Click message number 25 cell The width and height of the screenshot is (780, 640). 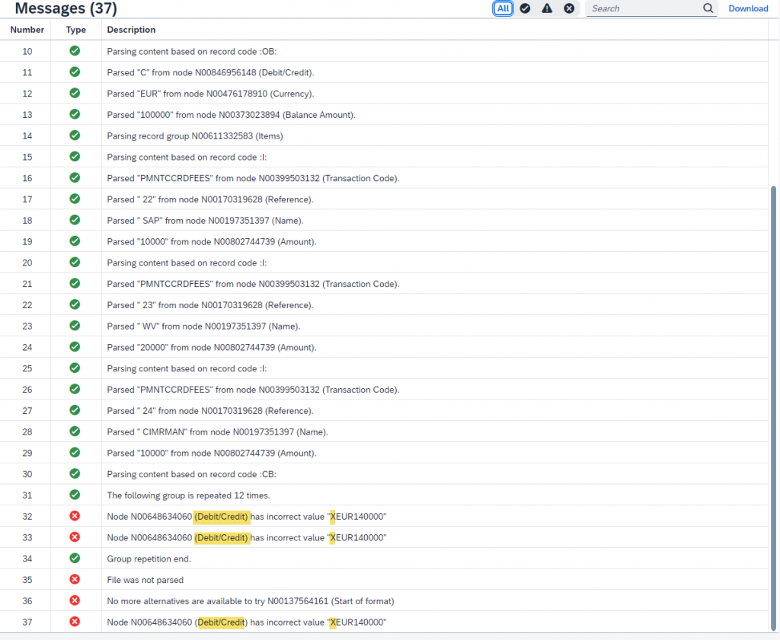[x=27, y=368]
